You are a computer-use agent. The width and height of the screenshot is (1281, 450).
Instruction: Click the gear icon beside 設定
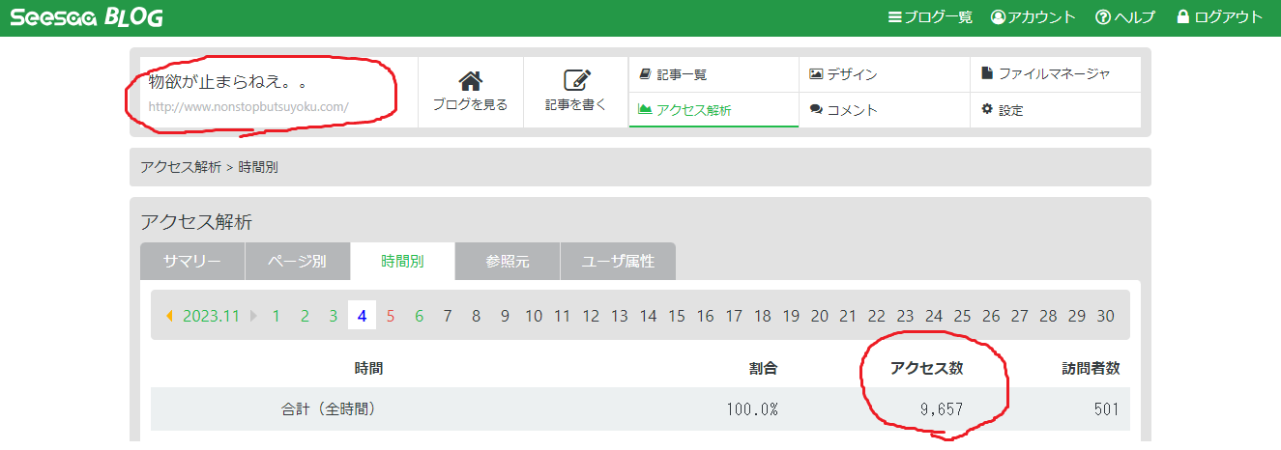click(x=987, y=109)
